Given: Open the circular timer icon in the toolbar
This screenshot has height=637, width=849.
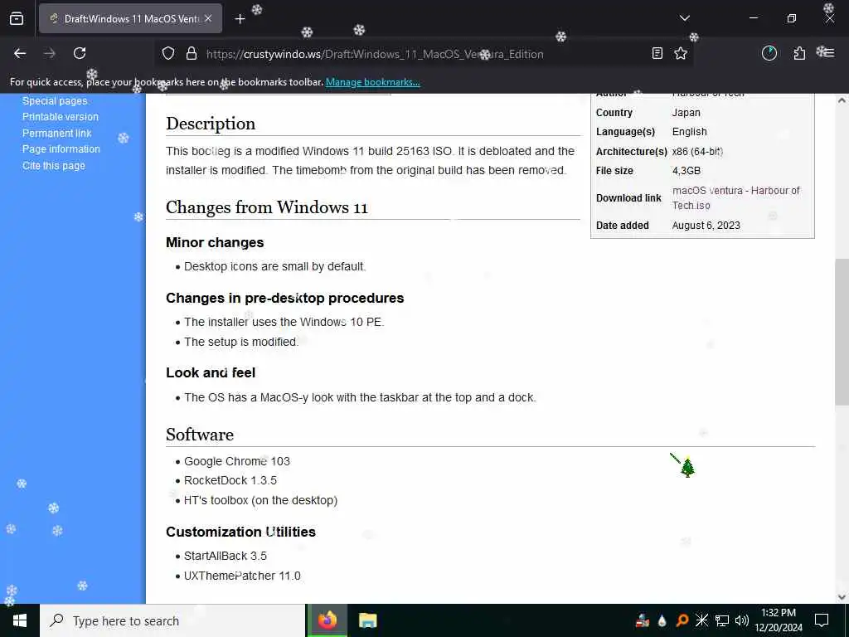Looking at the screenshot, I should point(769,53).
